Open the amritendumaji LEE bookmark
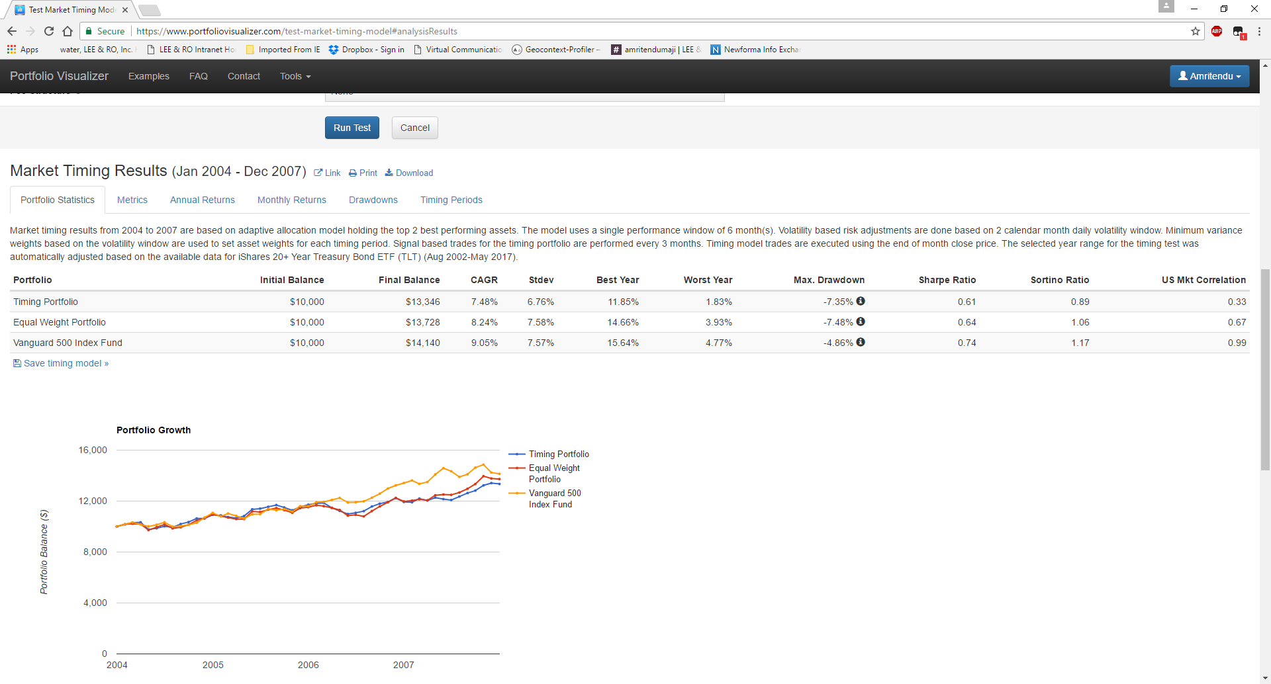Screen dimensions: 1271x684 [x=655, y=50]
